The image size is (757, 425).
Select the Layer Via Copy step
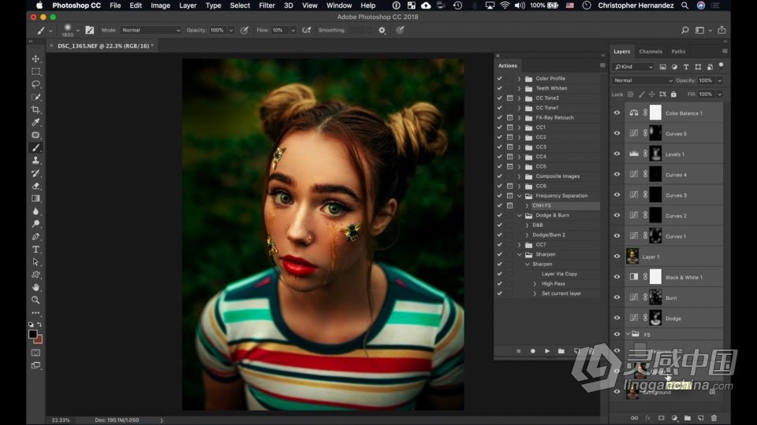559,274
